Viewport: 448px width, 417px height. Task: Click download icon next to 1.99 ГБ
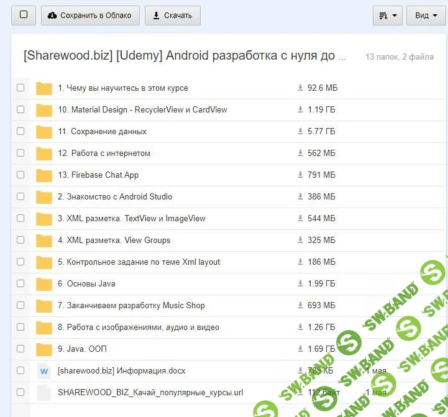pyautogui.click(x=301, y=284)
